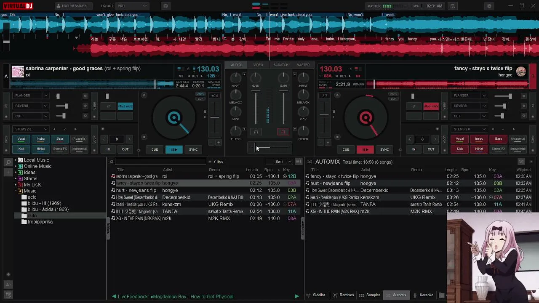
Task: Play the LiveFeedback suggested track
Action: click(x=296, y=296)
